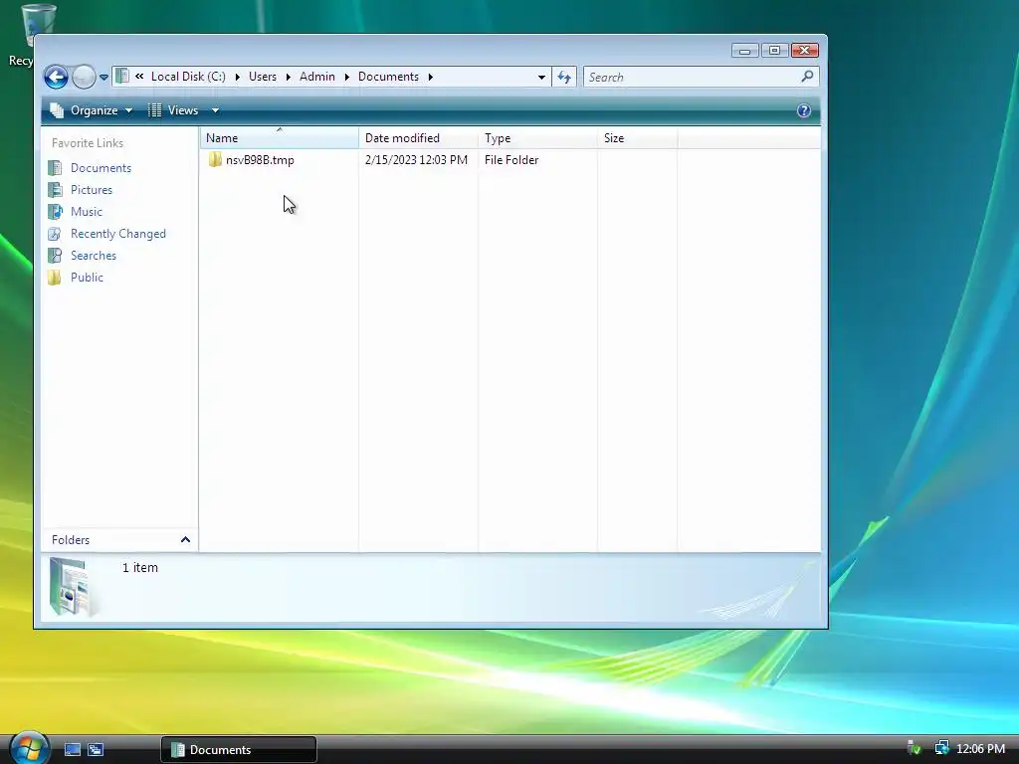The image size is (1019, 764).
Task: Sort by Name column header
Action: click(279, 137)
